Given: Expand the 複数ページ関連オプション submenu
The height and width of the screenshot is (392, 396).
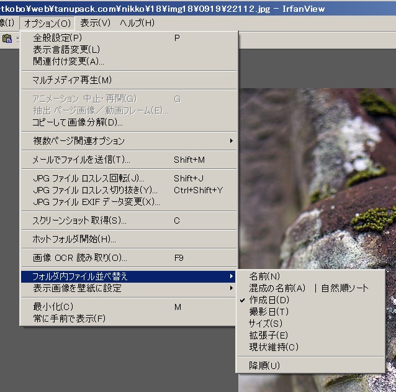Looking at the screenshot, I should [x=79, y=141].
